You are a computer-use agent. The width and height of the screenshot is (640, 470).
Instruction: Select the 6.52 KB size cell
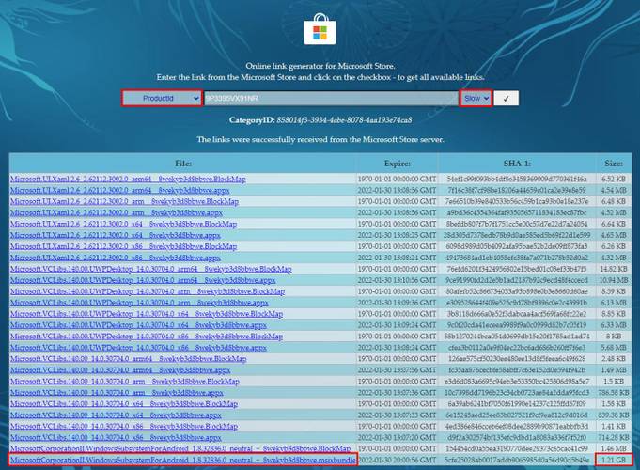(x=614, y=179)
